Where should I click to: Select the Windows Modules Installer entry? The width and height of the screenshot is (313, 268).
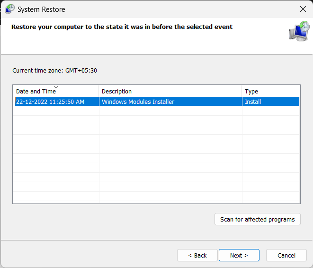pos(138,102)
